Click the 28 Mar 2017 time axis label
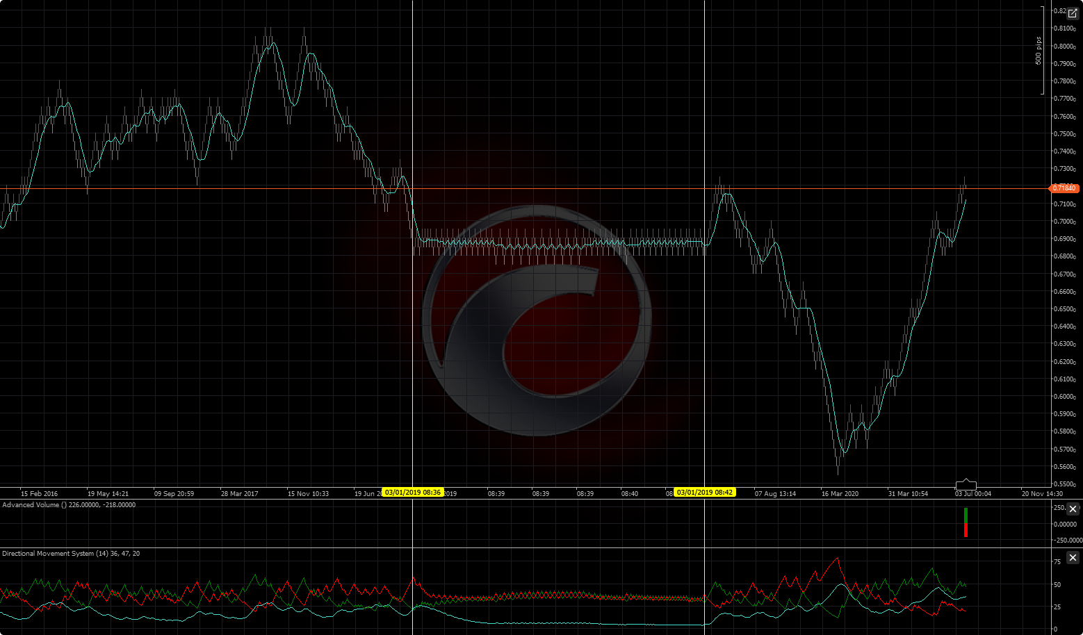1083x635 pixels. click(240, 494)
